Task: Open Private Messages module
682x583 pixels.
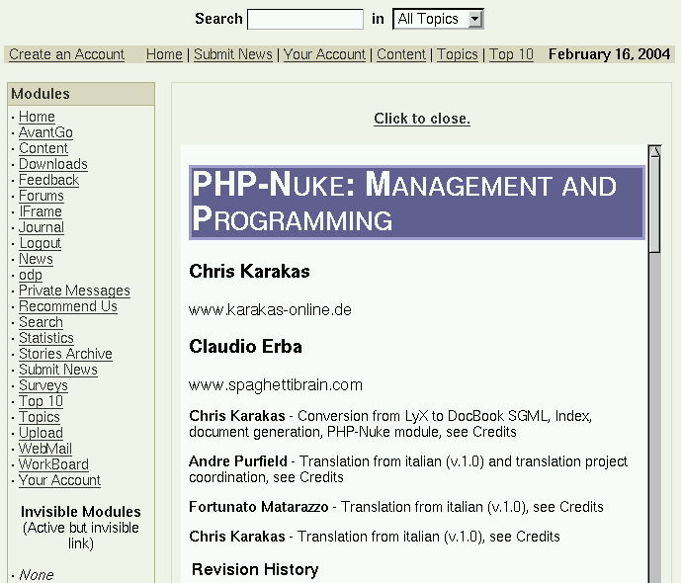Action: tap(74, 291)
